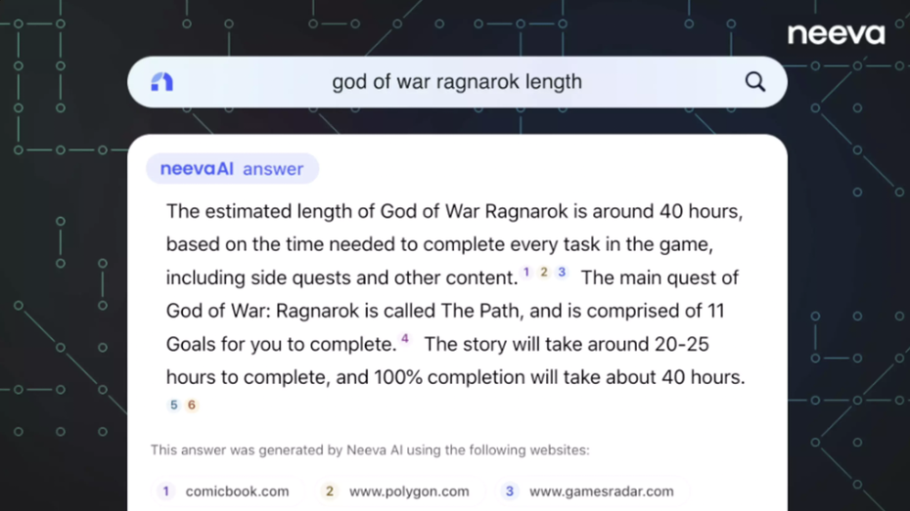This screenshot has height=511, width=910.
Task: Click the Neeva icon inside the search bar
Action: (162, 82)
